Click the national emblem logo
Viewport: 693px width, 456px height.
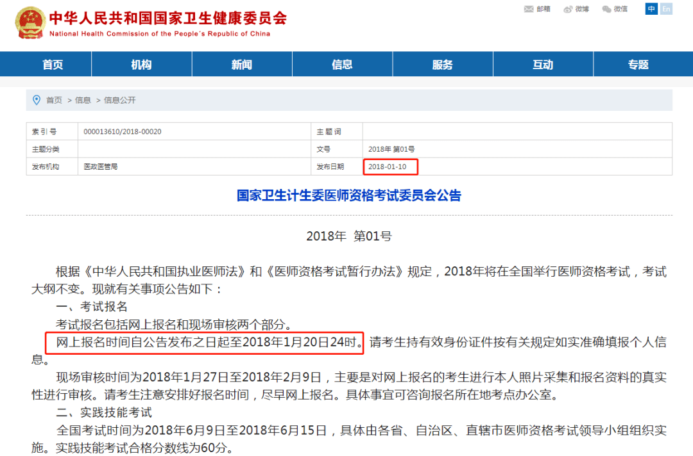click(30, 23)
